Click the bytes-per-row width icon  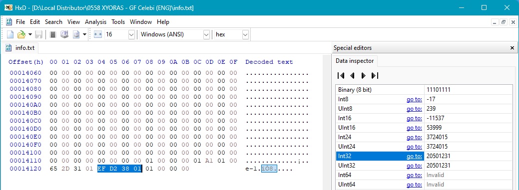[x=97, y=34]
